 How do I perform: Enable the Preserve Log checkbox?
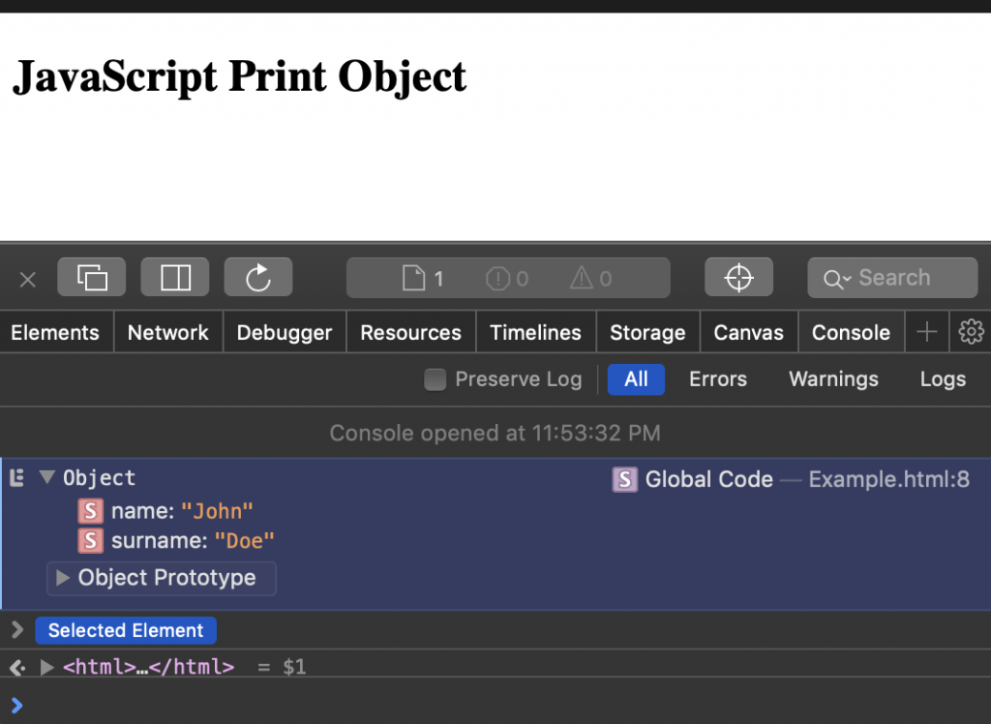pos(435,379)
